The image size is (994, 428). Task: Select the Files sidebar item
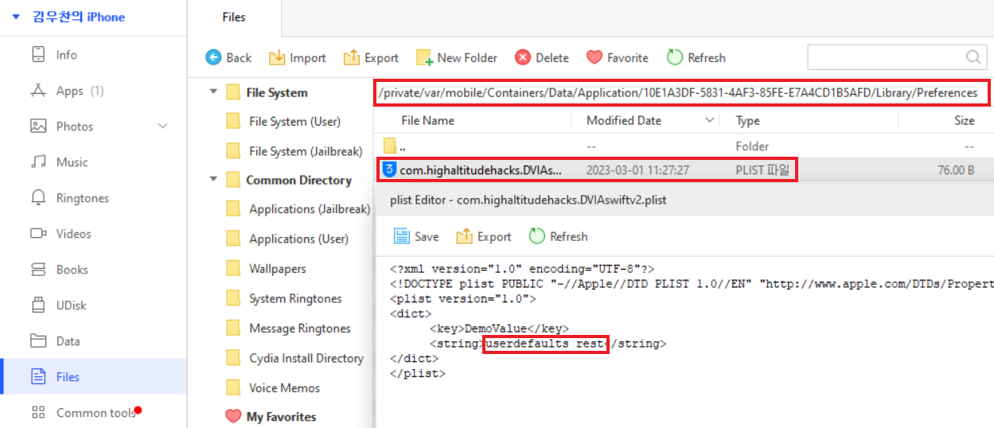[x=94, y=377]
